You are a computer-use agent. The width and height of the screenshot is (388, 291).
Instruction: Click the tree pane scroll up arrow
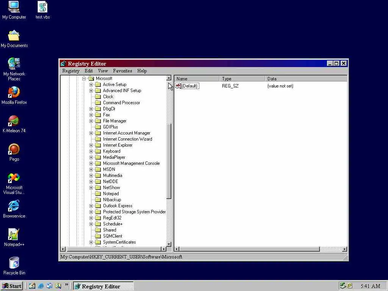pyautogui.click(x=169, y=78)
